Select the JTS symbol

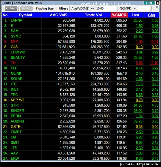[14, 148]
